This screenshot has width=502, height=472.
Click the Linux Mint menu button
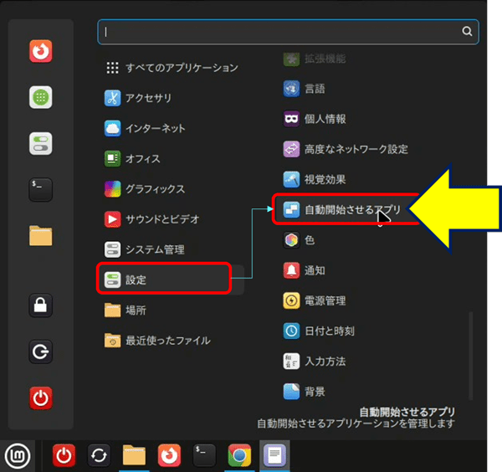point(18,455)
